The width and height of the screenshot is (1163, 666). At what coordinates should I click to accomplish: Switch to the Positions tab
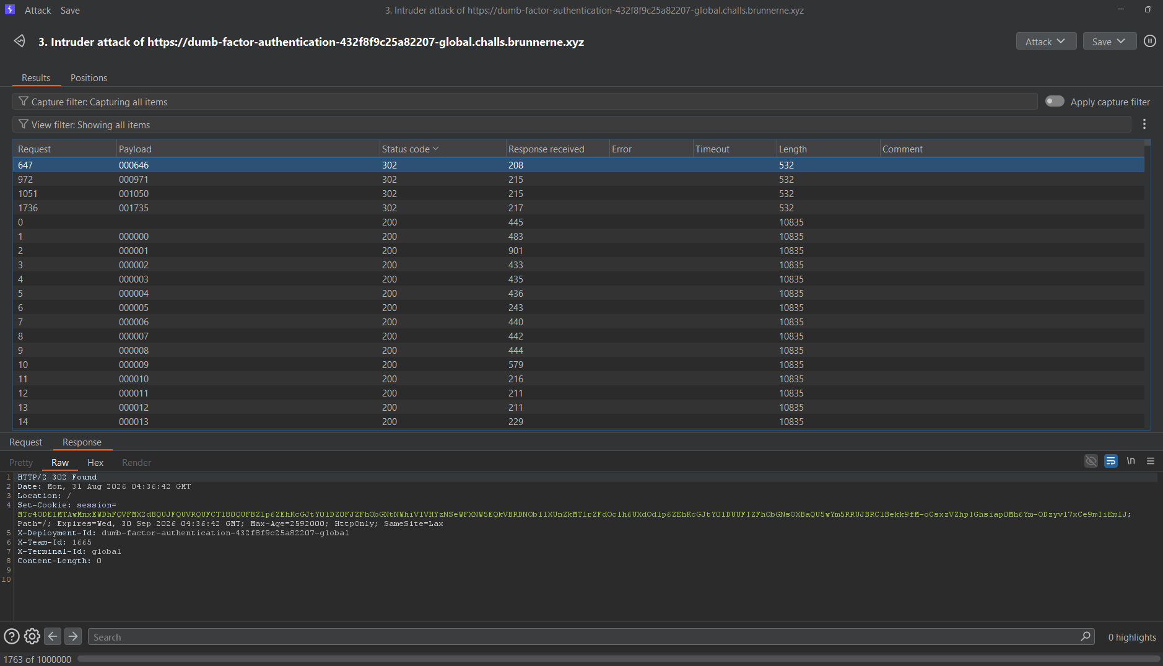coord(89,78)
